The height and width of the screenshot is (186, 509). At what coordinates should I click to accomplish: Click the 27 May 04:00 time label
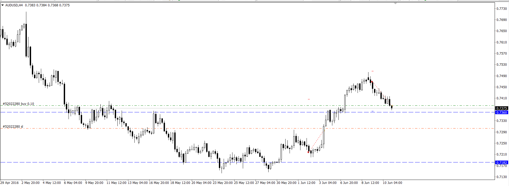pyautogui.click(x=265, y=183)
